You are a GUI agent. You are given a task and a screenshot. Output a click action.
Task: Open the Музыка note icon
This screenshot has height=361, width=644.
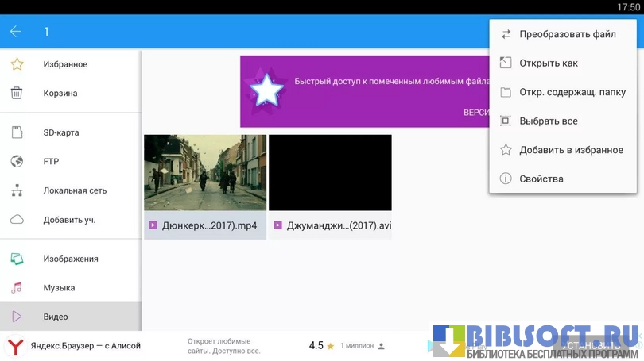pyautogui.click(x=16, y=288)
